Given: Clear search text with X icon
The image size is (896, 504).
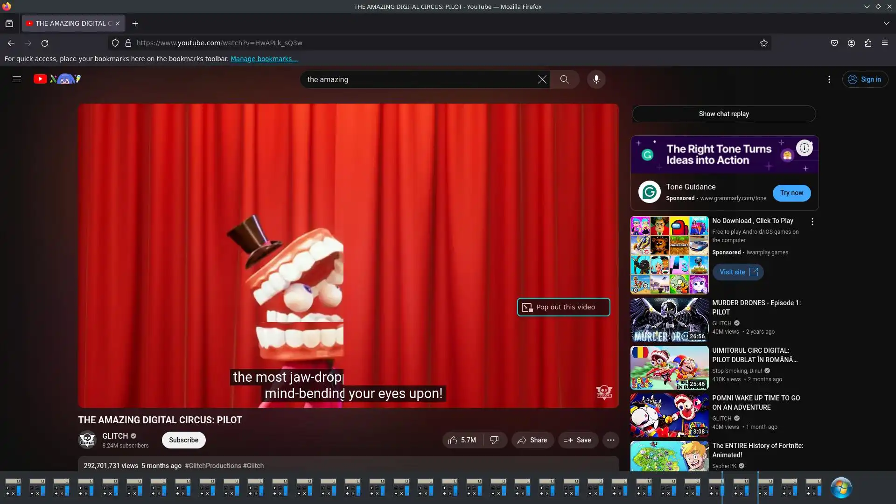Looking at the screenshot, I should [542, 79].
